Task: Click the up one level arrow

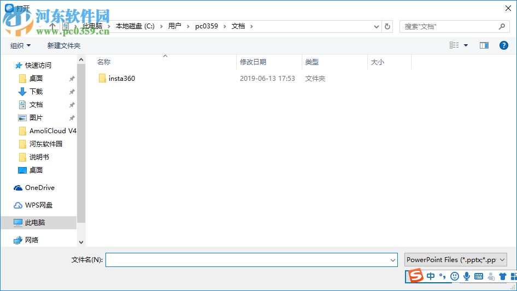Action: pyautogui.click(x=52, y=26)
